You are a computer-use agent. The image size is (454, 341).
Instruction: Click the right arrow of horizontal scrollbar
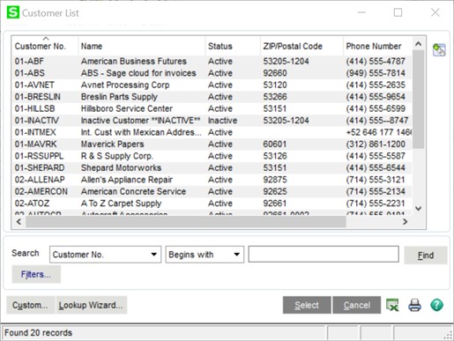(406, 222)
